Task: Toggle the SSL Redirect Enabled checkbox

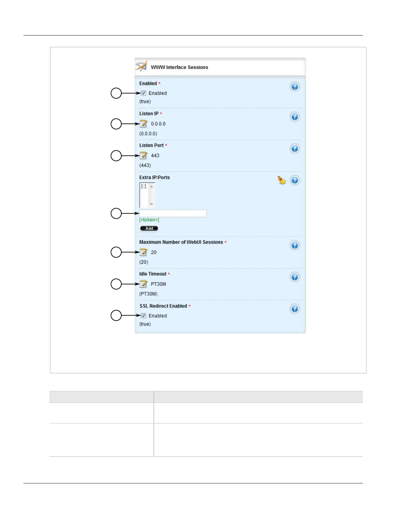Action: pos(143,316)
